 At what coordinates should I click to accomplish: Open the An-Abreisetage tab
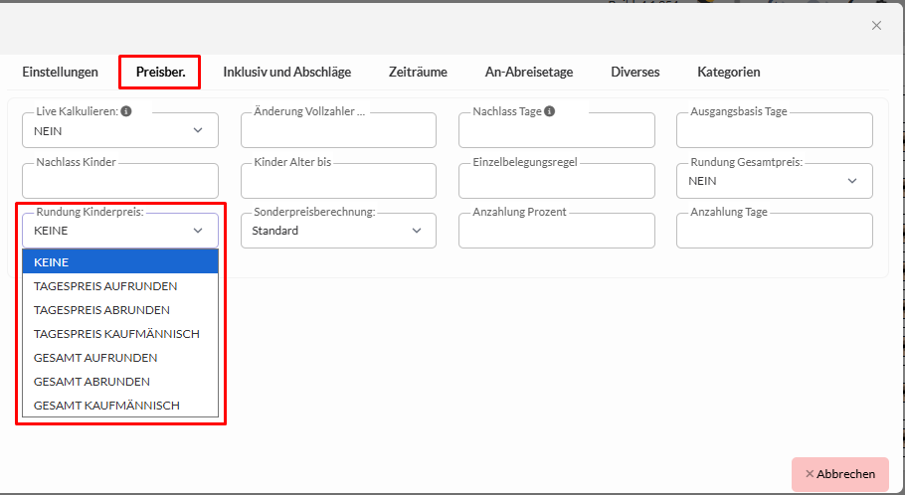click(x=528, y=72)
